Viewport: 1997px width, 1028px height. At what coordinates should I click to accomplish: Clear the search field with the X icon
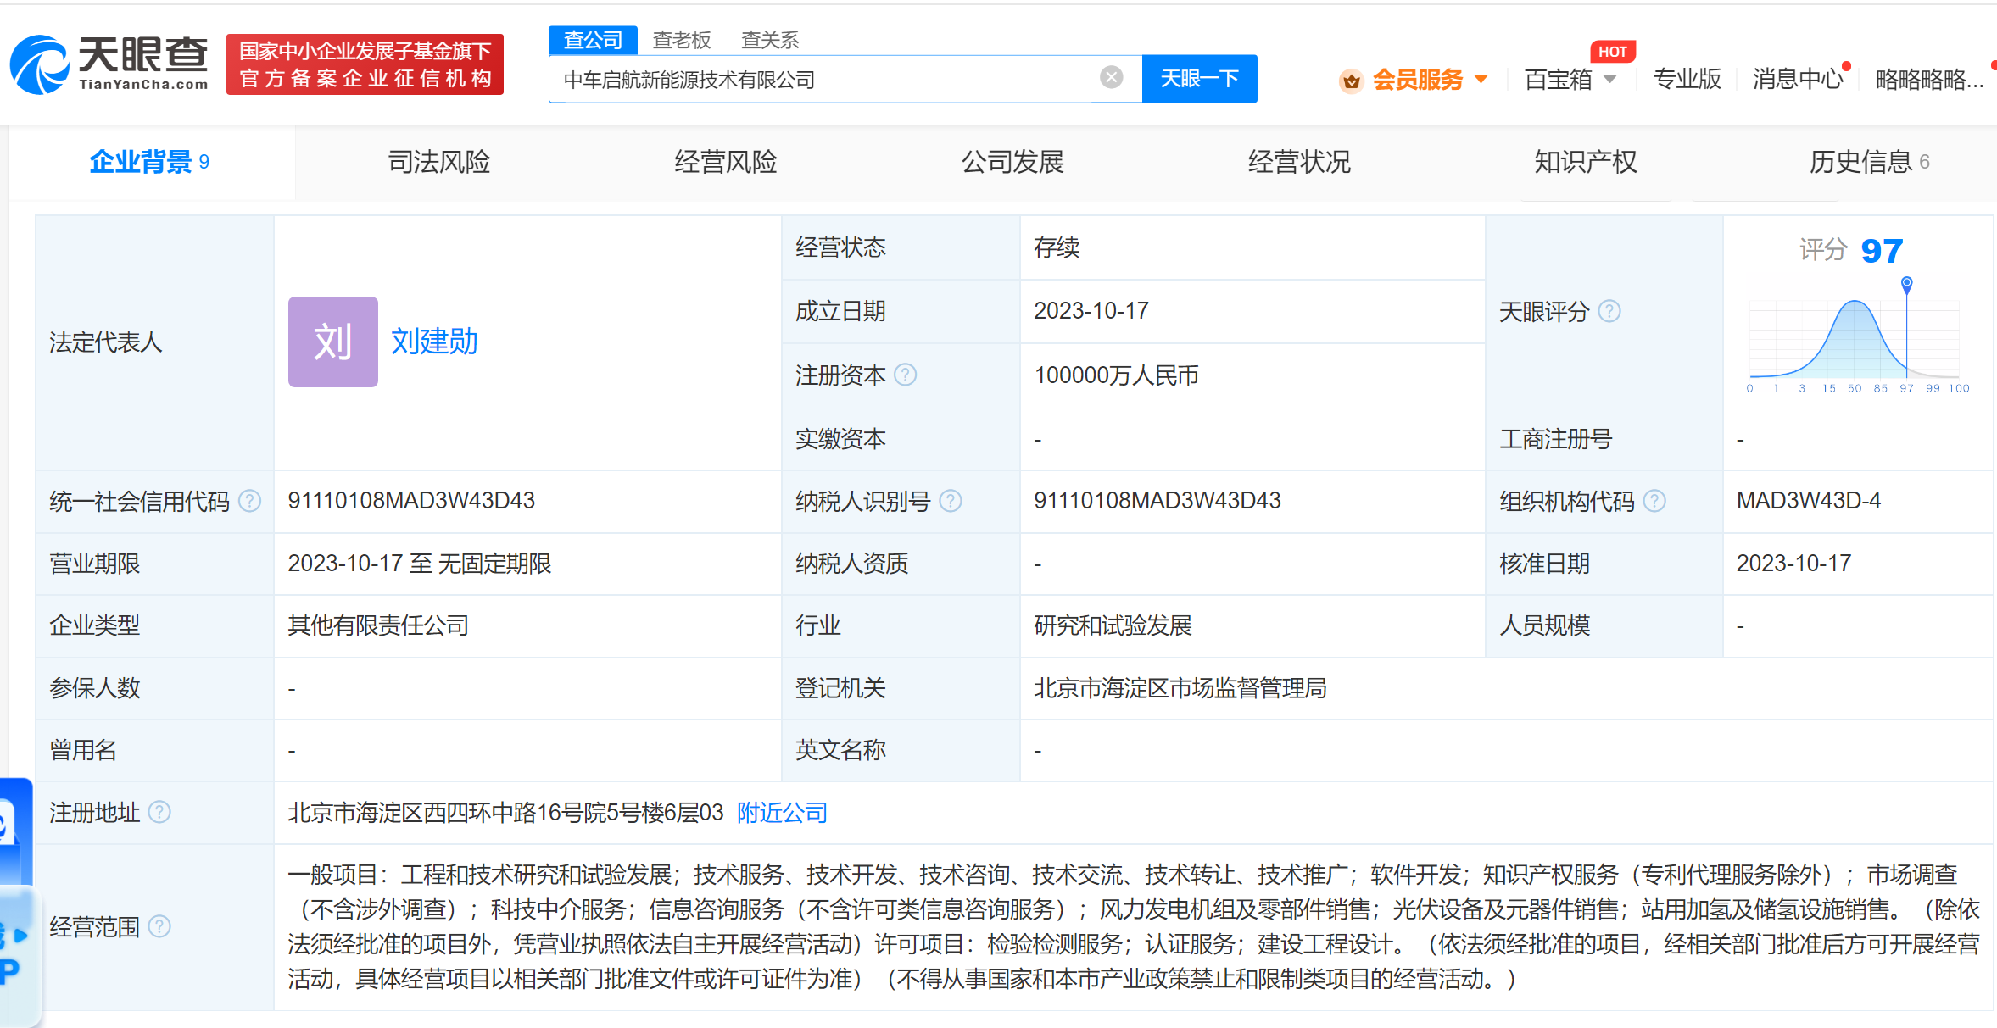[x=1111, y=77]
